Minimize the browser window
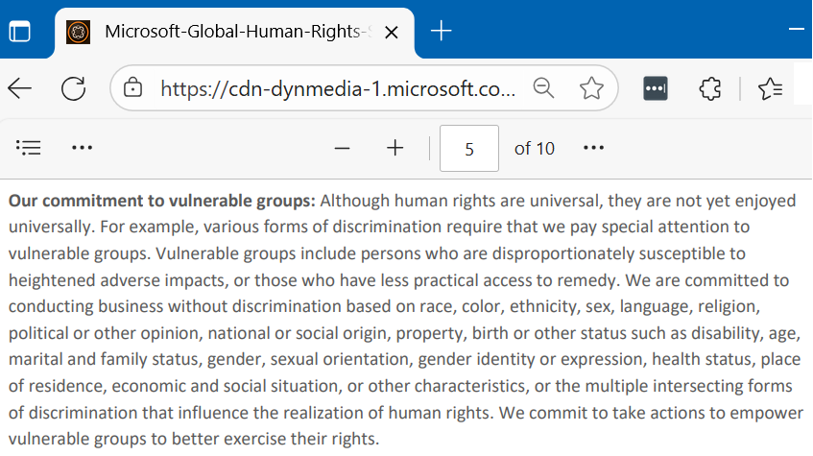This screenshot has height=456, width=813. pyautogui.click(x=797, y=29)
